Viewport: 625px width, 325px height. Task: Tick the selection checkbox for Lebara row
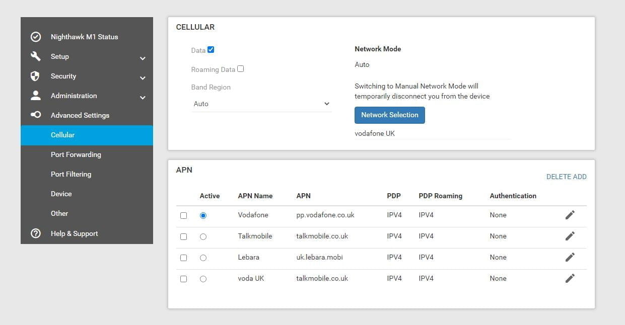183,258
